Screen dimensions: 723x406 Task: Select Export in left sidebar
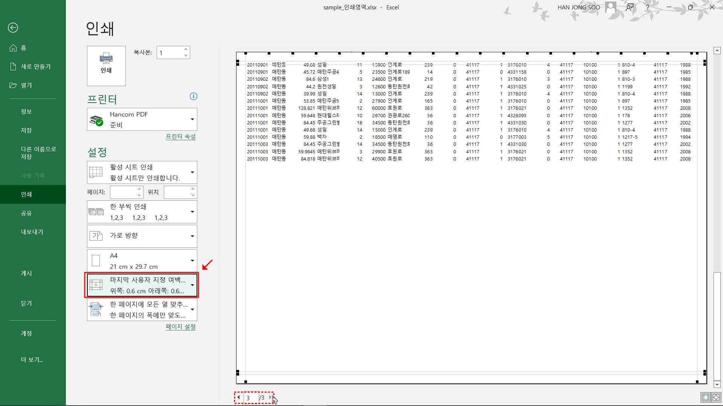(x=32, y=232)
